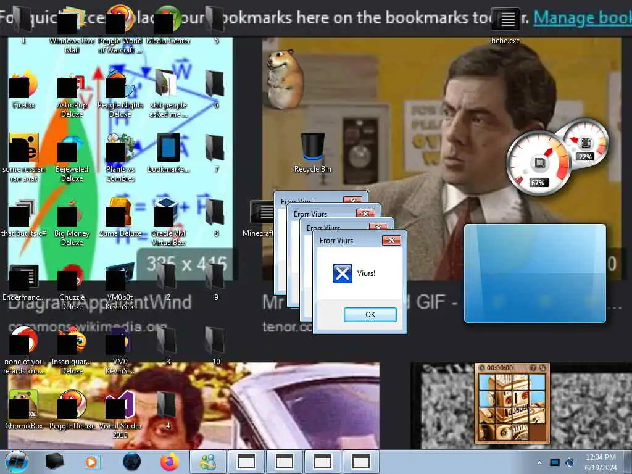Click the blue slideshow gadget
The image size is (632, 474).
point(535,273)
